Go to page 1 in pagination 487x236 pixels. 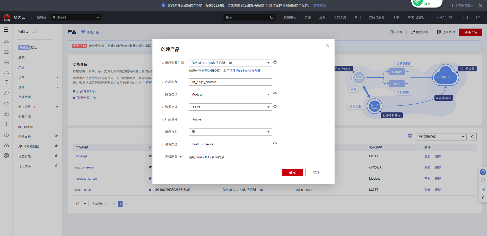tap(120, 204)
